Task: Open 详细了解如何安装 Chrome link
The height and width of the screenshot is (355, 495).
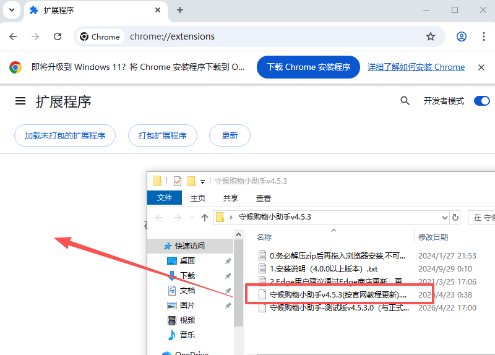Action: point(416,67)
